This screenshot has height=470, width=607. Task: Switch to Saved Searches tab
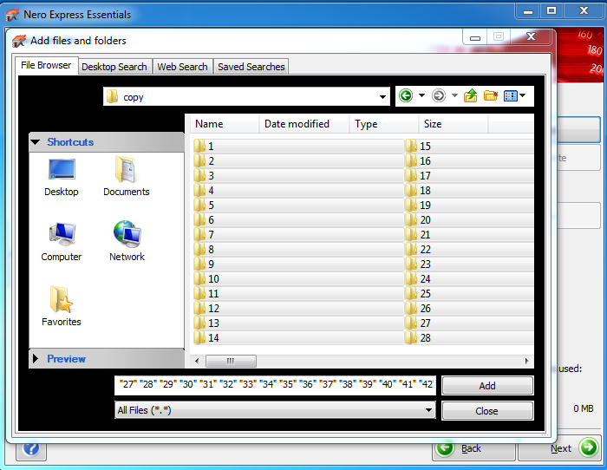251,67
